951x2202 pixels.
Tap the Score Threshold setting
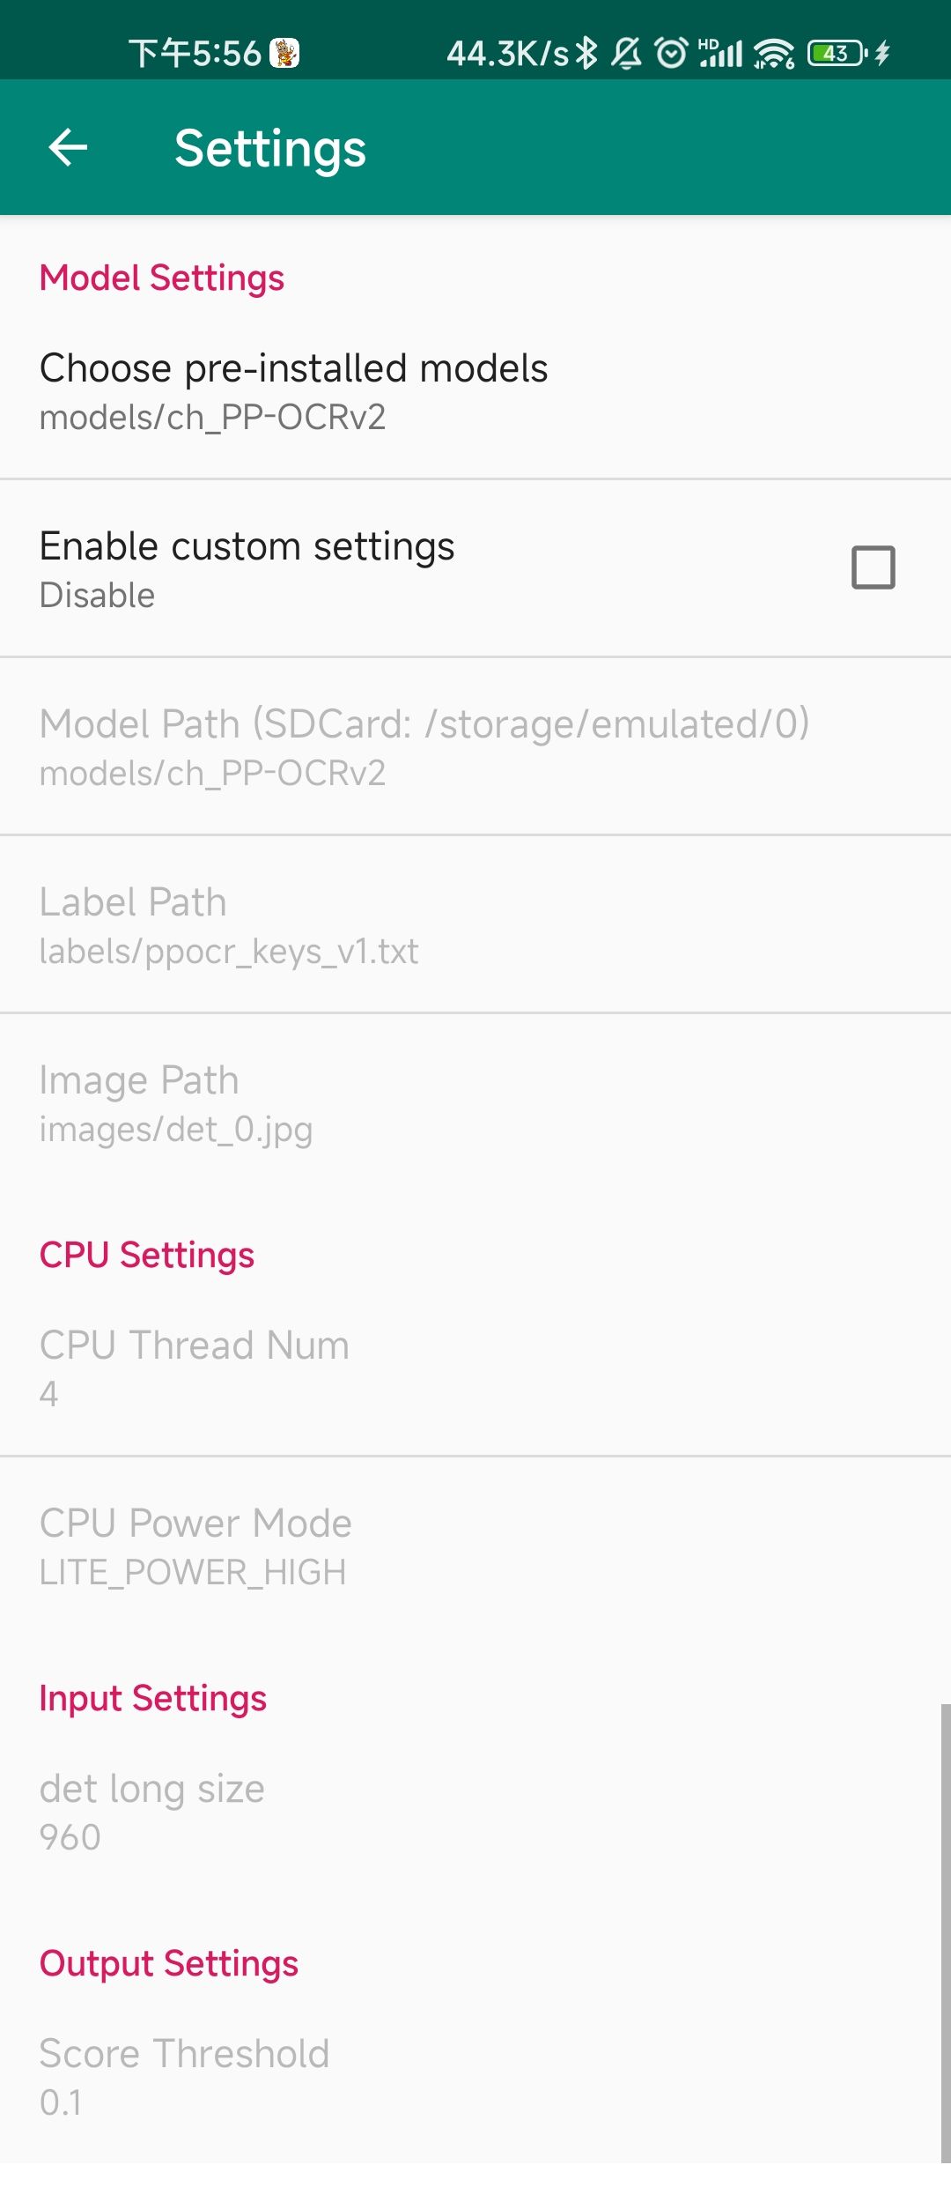tap(184, 2076)
